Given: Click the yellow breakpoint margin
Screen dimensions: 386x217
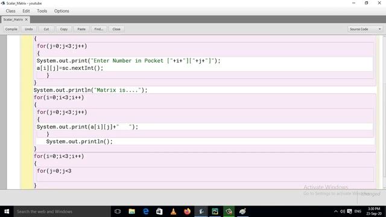Looking at the screenshot, I should coord(27,112).
